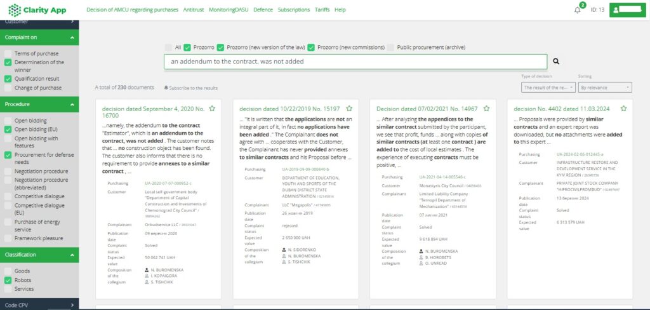
Task: Expand the Code CPV filter section
Action: (x=72, y=306)
